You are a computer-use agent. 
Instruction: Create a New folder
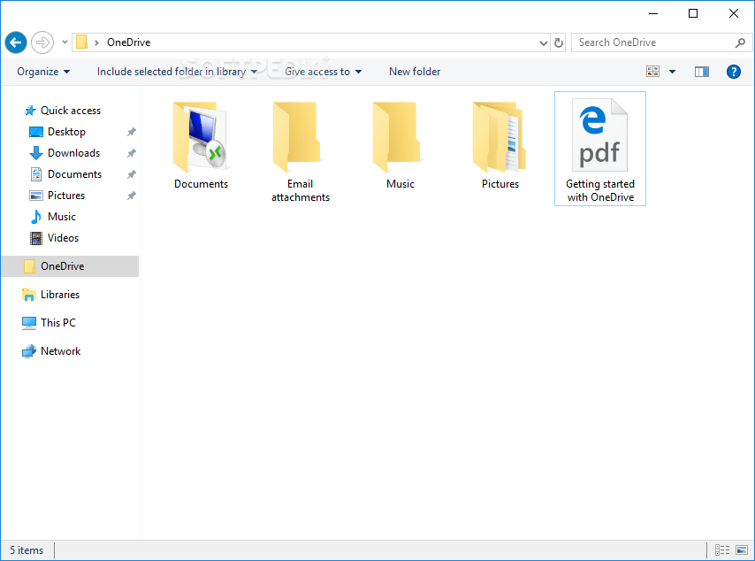415,72
